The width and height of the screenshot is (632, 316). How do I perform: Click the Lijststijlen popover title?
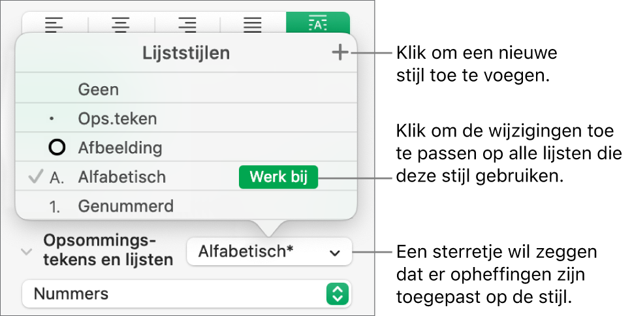tap(186, 54)
